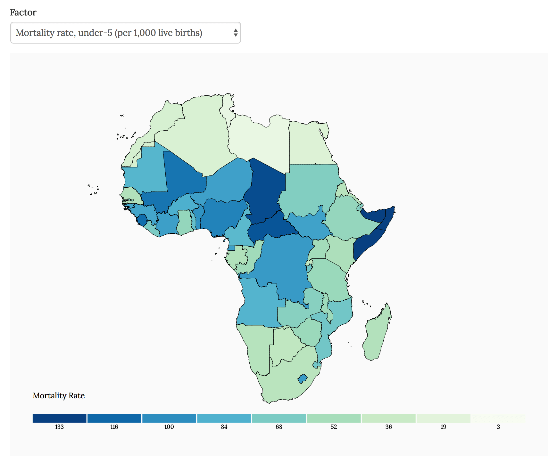Click the 116 color band in legend

pos(114,418)
